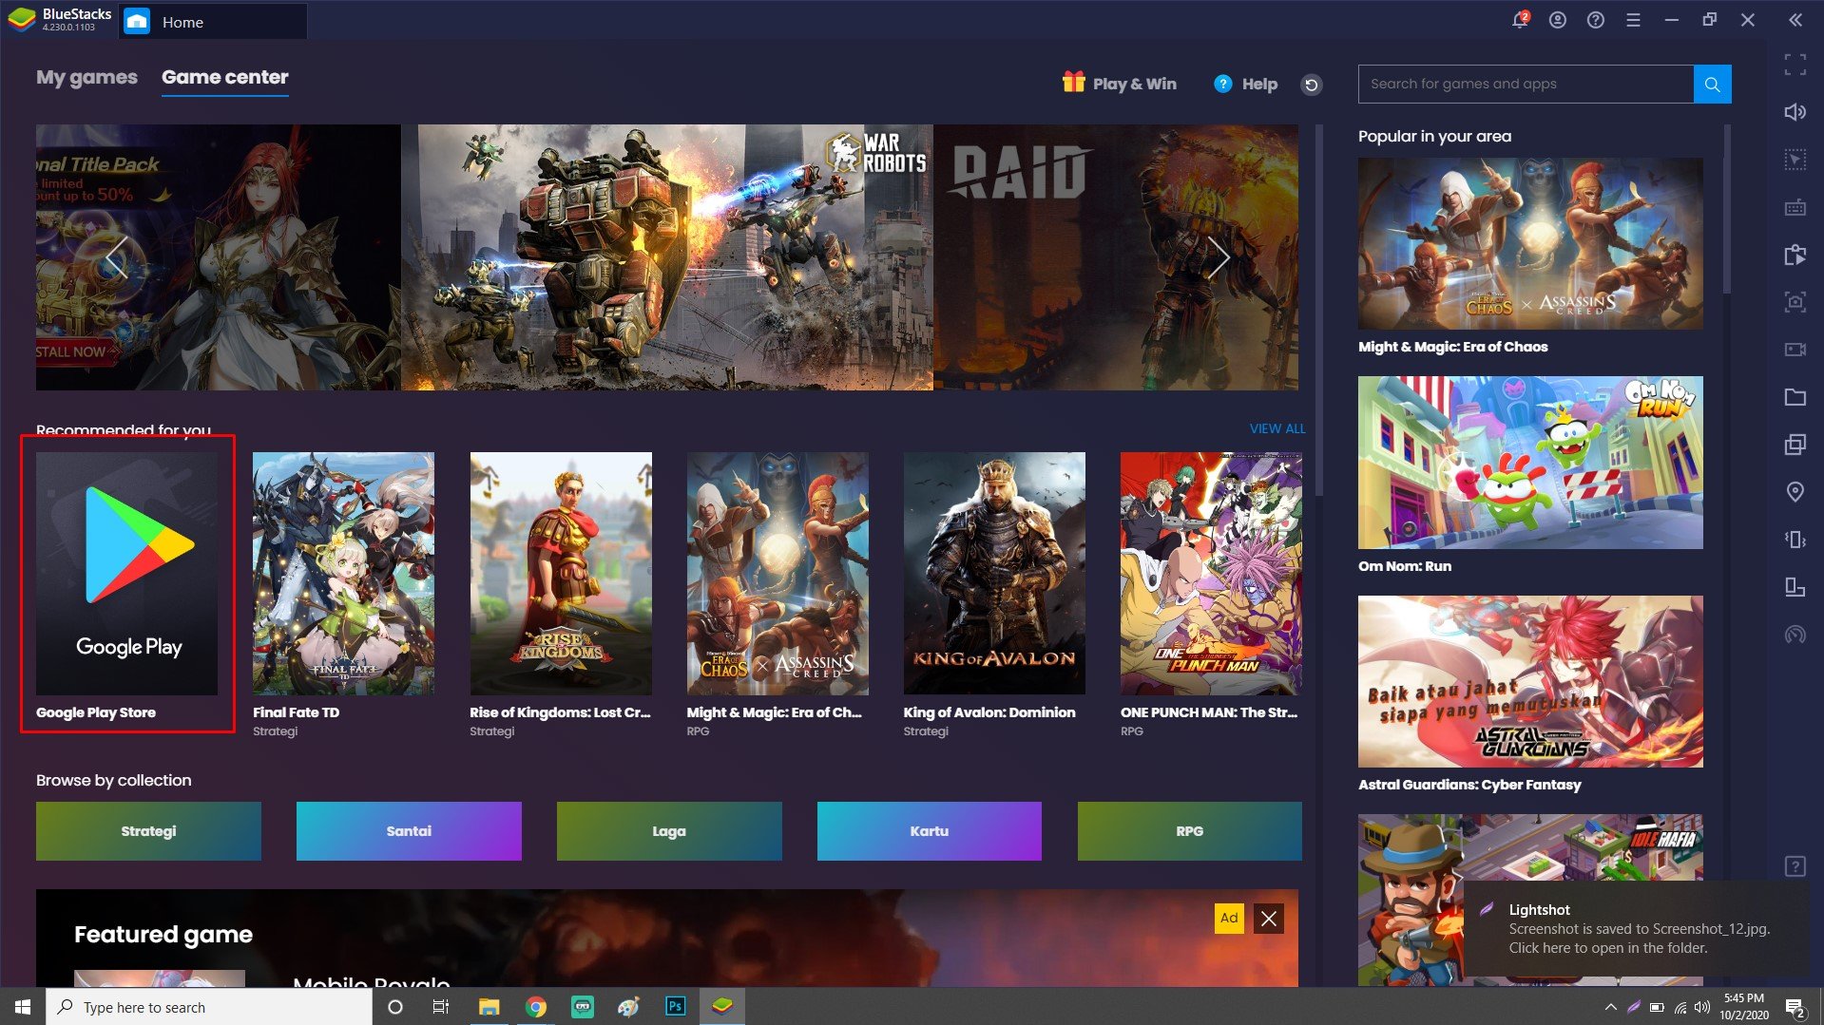Screen dimensions: 1824x1025
Task: Open keyboard game controls from the sidebar
Action: pos(1795,207)
